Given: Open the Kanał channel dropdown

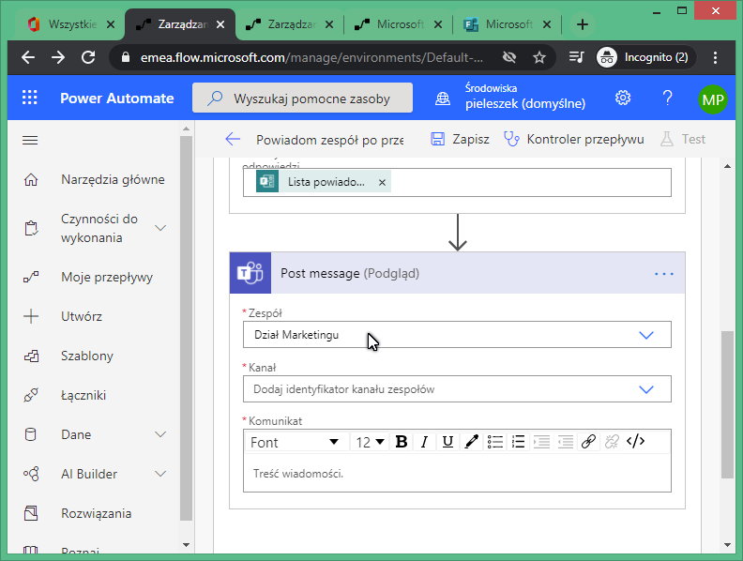Looking at the screenshot, I should coord(645,389).
